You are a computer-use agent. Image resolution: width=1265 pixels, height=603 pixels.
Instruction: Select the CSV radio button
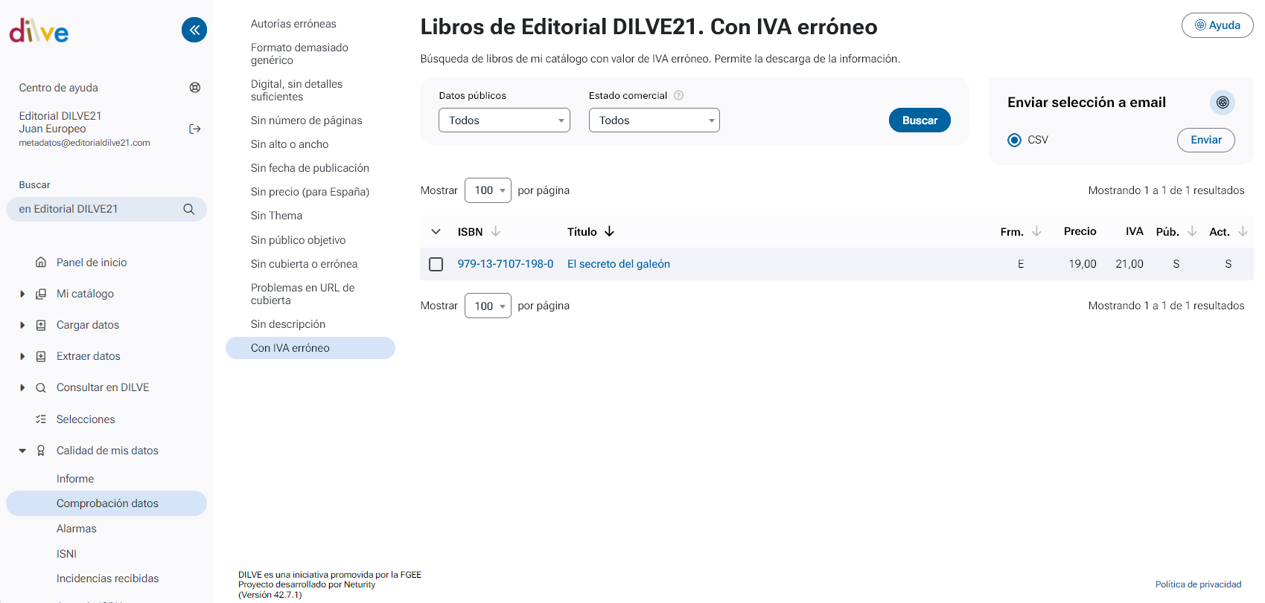point(1014,141)
